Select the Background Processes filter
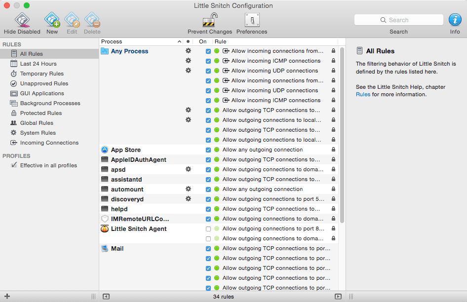This screenshot has width=467, height=302. pos(49,103)
